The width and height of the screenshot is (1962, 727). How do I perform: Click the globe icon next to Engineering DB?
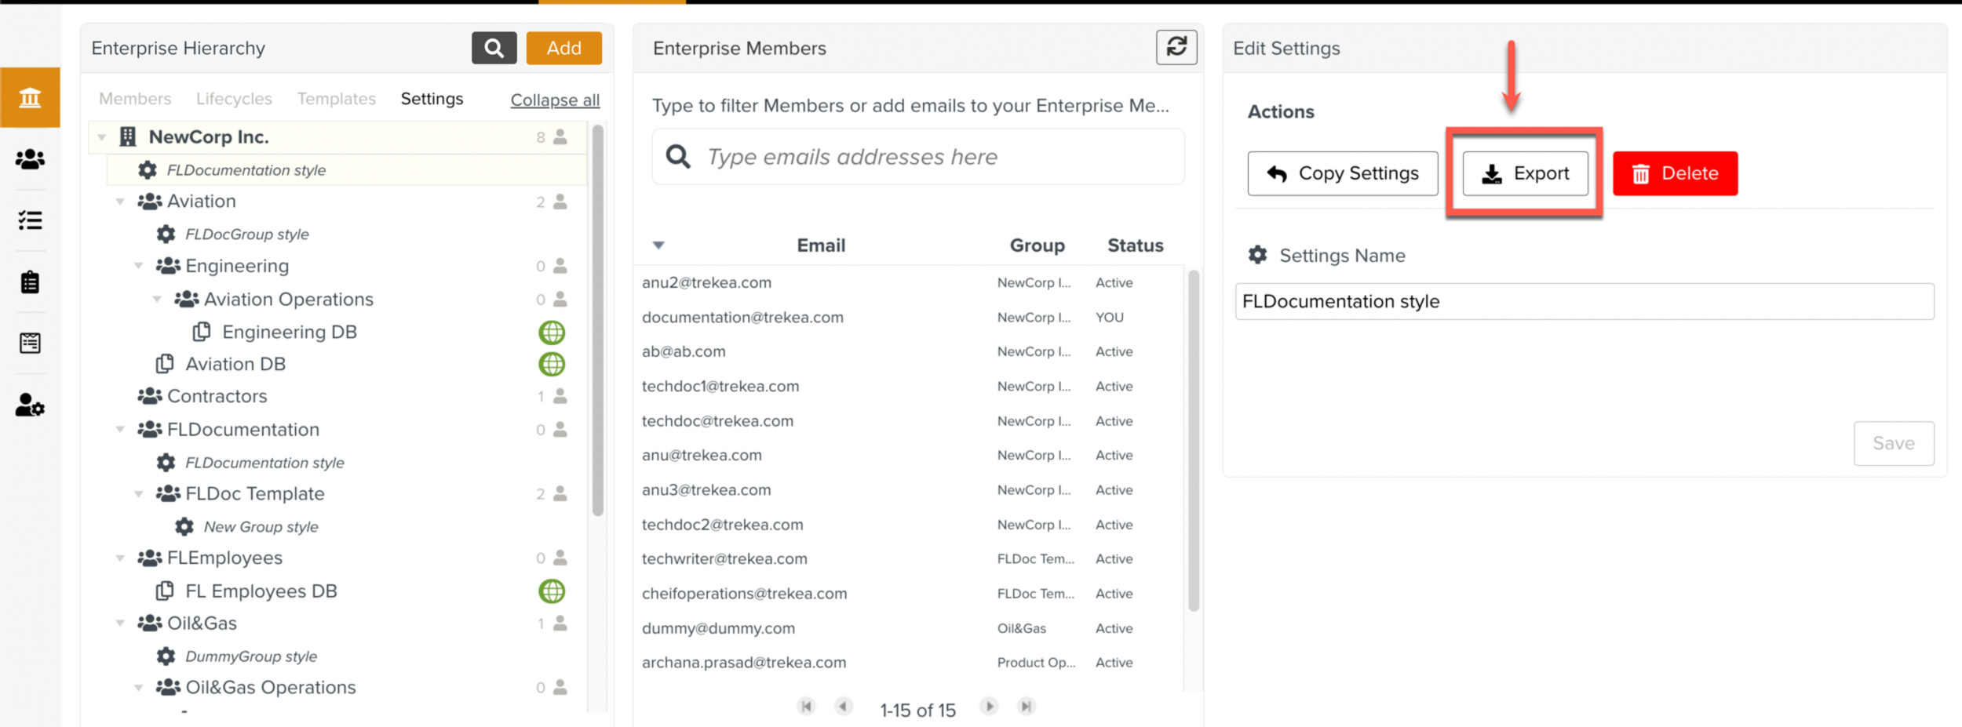552,333
